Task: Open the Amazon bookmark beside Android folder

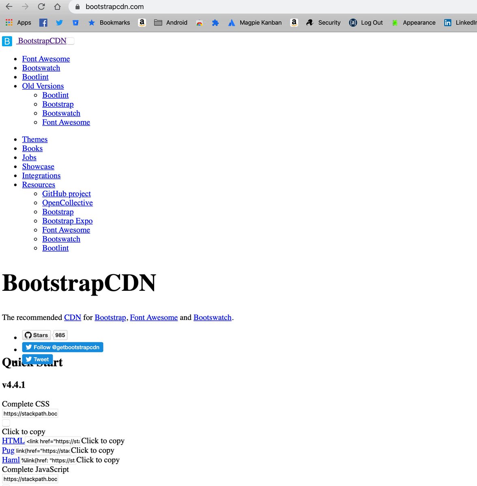Action: coord(142,23)
